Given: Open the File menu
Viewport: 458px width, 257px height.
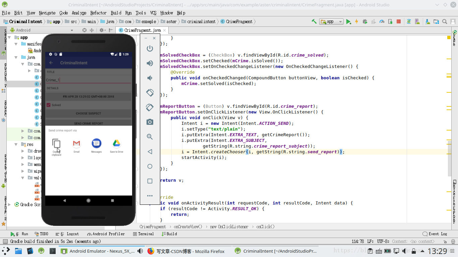Looking at the screenshot, I should [x=6, y=13].
